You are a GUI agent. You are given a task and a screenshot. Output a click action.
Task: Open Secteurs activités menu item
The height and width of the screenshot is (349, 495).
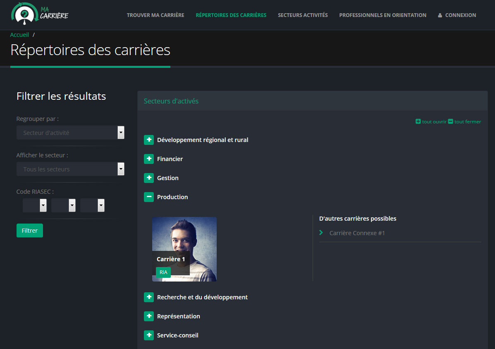pyautogui.click(x=303, y=15)
